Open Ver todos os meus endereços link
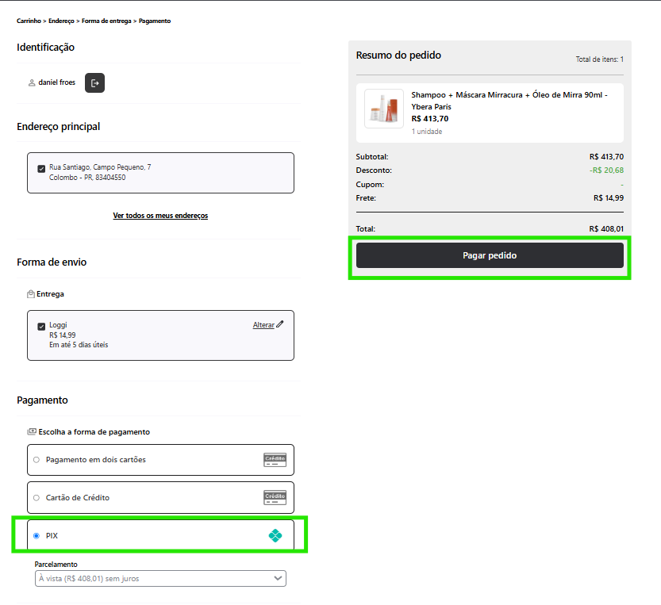Screen dimensions: 661x605 (160, 216)
